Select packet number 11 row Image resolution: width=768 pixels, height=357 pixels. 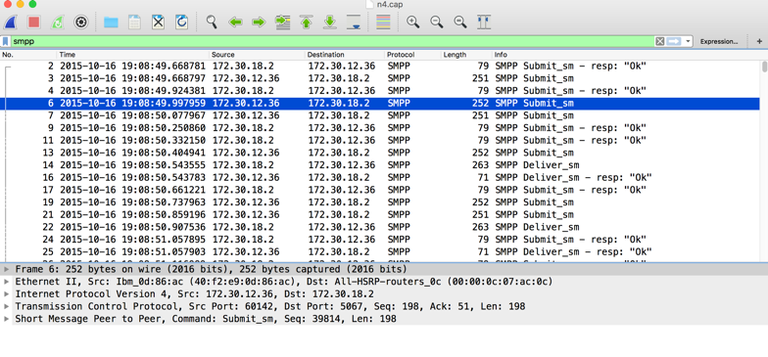coord(381,141)
